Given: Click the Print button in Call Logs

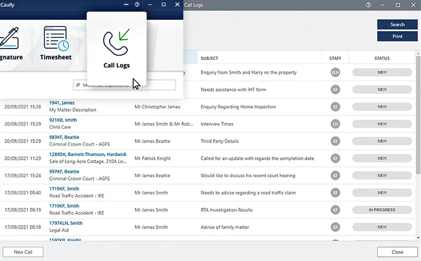Looking at the screenshot, I should 397,36.
